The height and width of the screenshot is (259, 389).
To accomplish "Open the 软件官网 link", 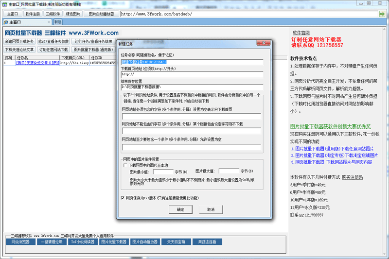I will point(301,33).
